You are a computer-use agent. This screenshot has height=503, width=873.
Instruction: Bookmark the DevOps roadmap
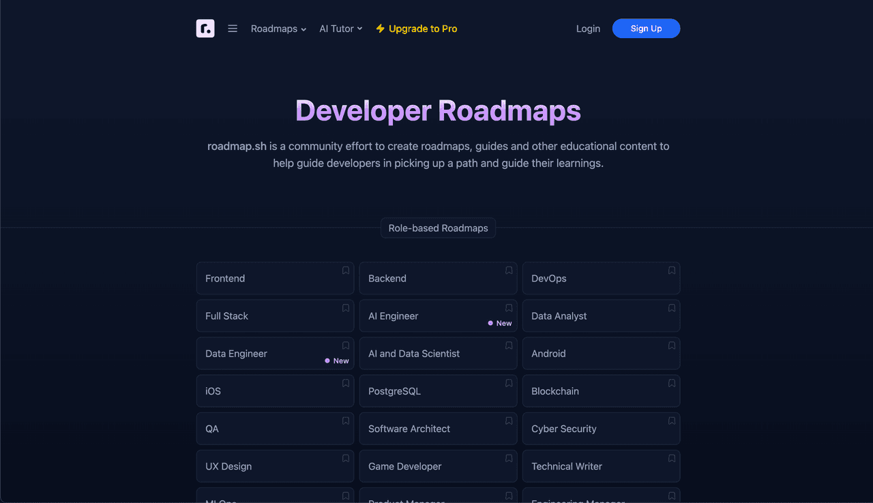click(x=672, y=271)
